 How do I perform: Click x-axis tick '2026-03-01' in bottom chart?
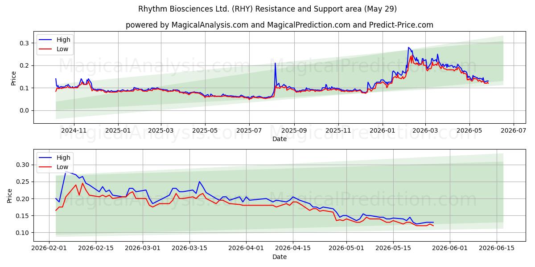tap(143, 248)
